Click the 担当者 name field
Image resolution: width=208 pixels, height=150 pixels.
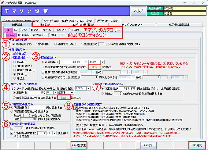(185, 13)
